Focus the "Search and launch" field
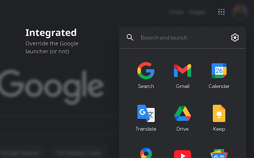This screenshot has width=254, height=158. (x=183, y=38)
